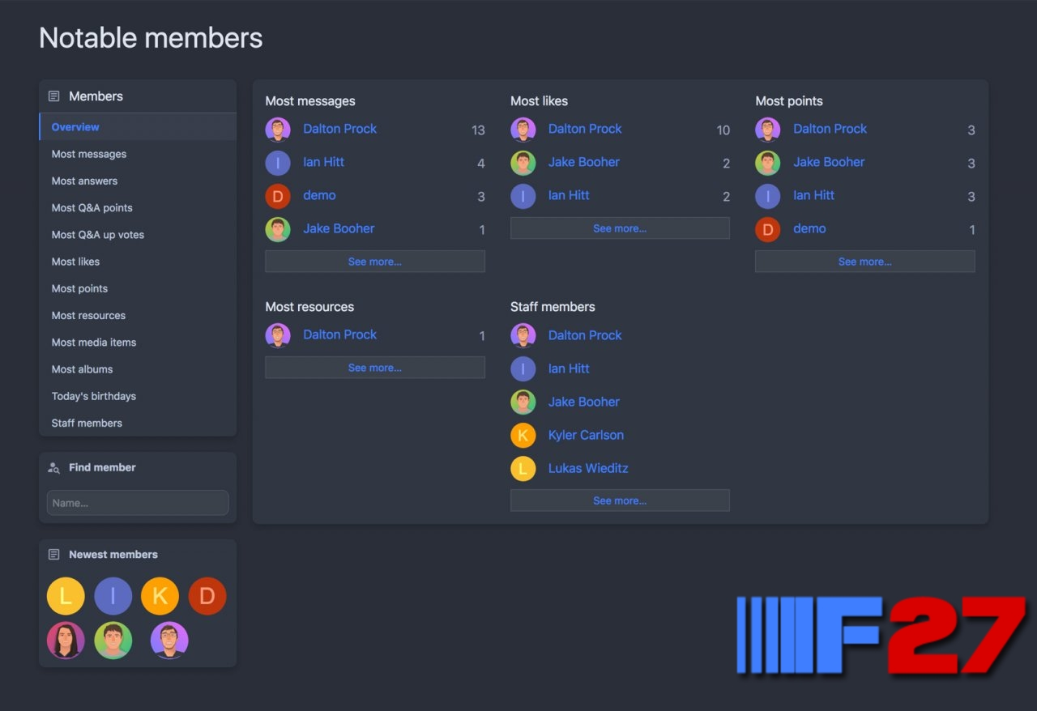
Task: Click See more under Most messages
Action: pos(374,262)
